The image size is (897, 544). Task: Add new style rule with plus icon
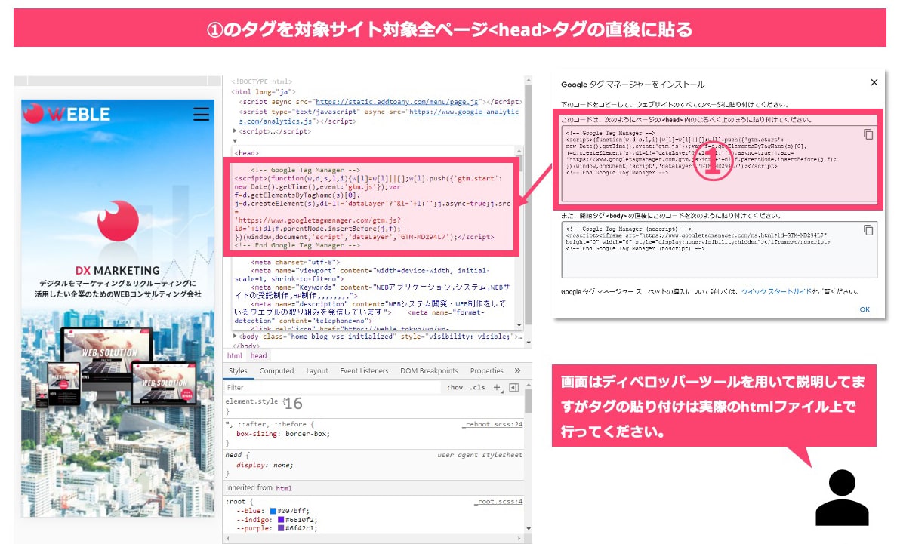[497, 387]
